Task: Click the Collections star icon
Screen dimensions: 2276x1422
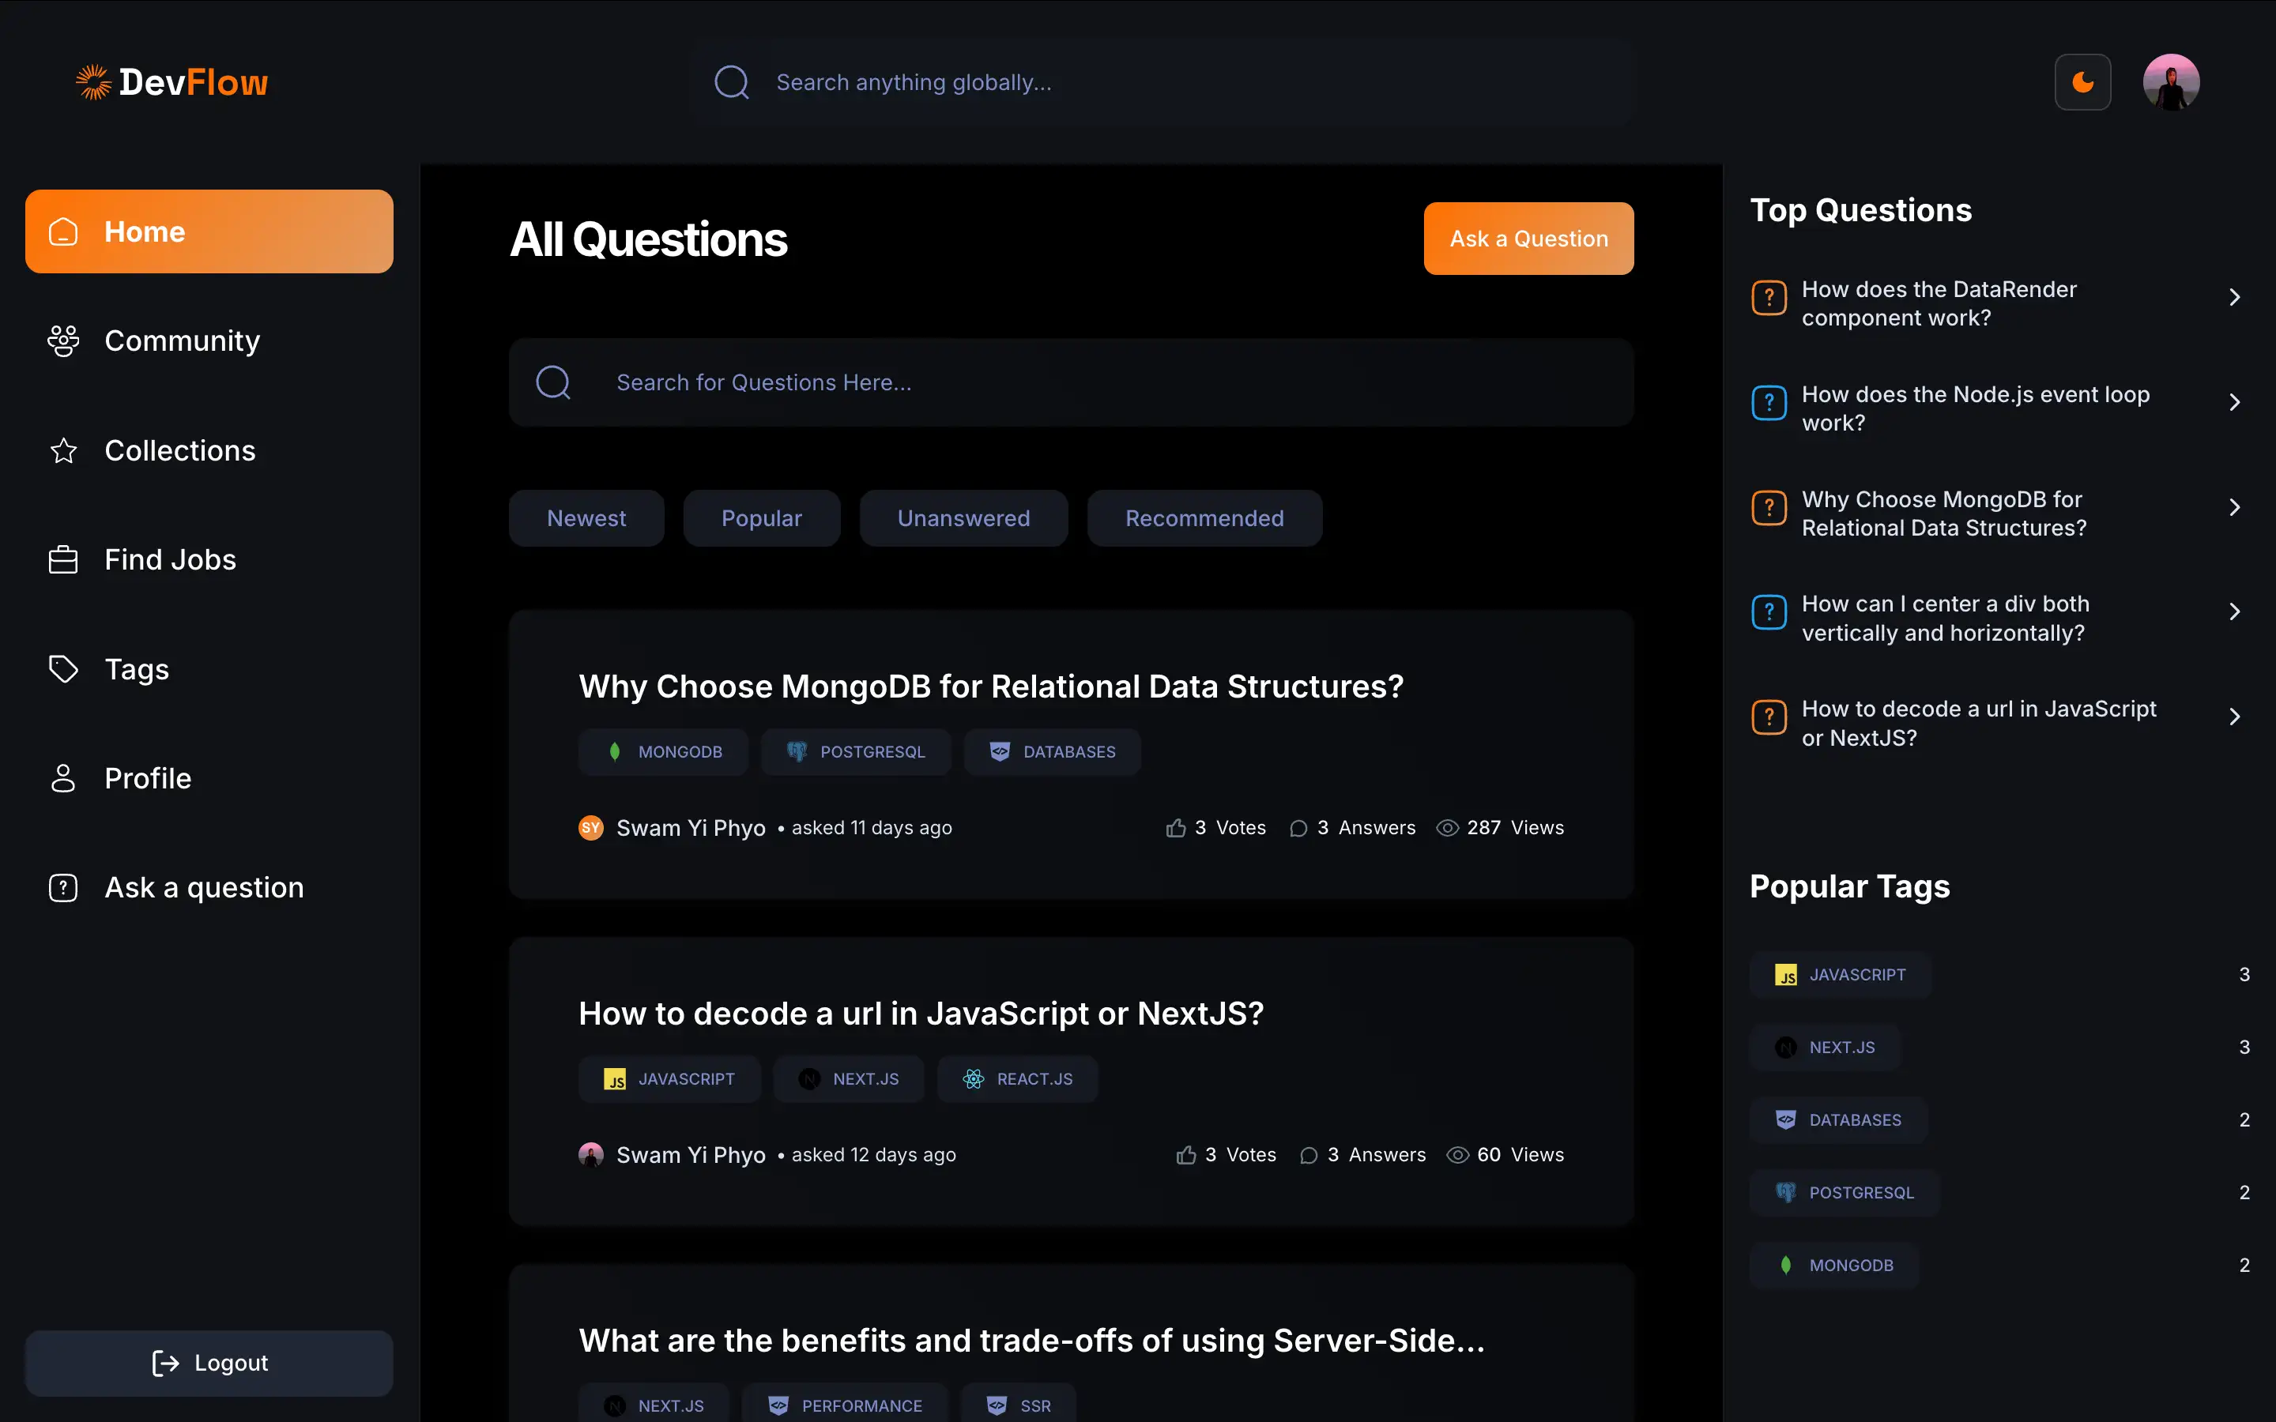Action: click(x=63, y=450)
